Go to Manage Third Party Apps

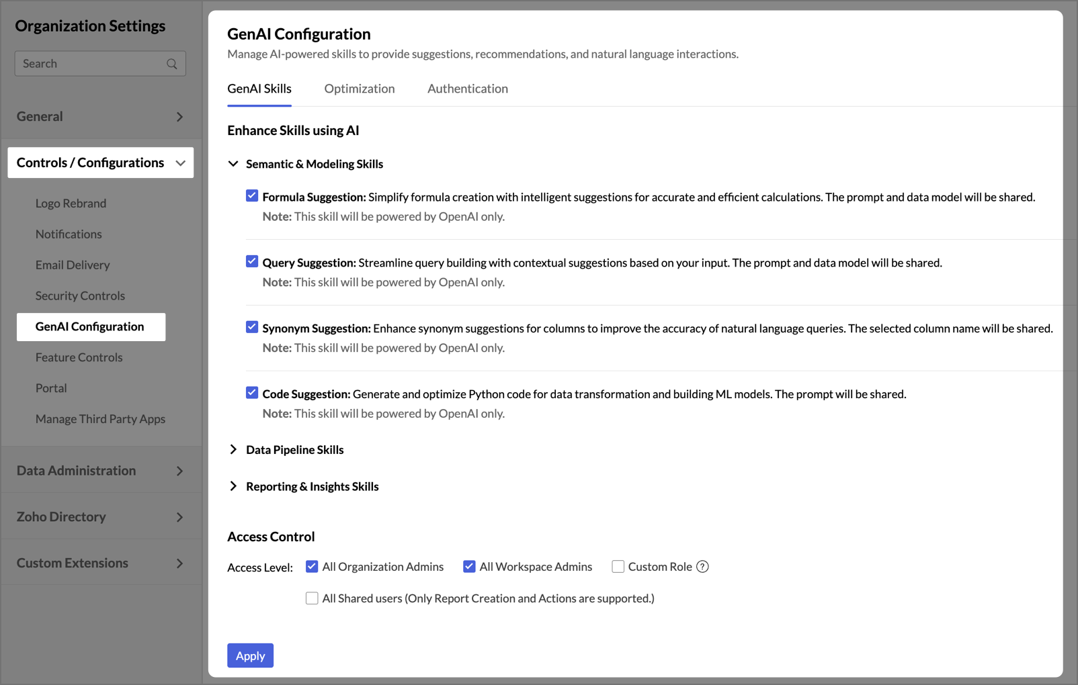click(100, 419)
